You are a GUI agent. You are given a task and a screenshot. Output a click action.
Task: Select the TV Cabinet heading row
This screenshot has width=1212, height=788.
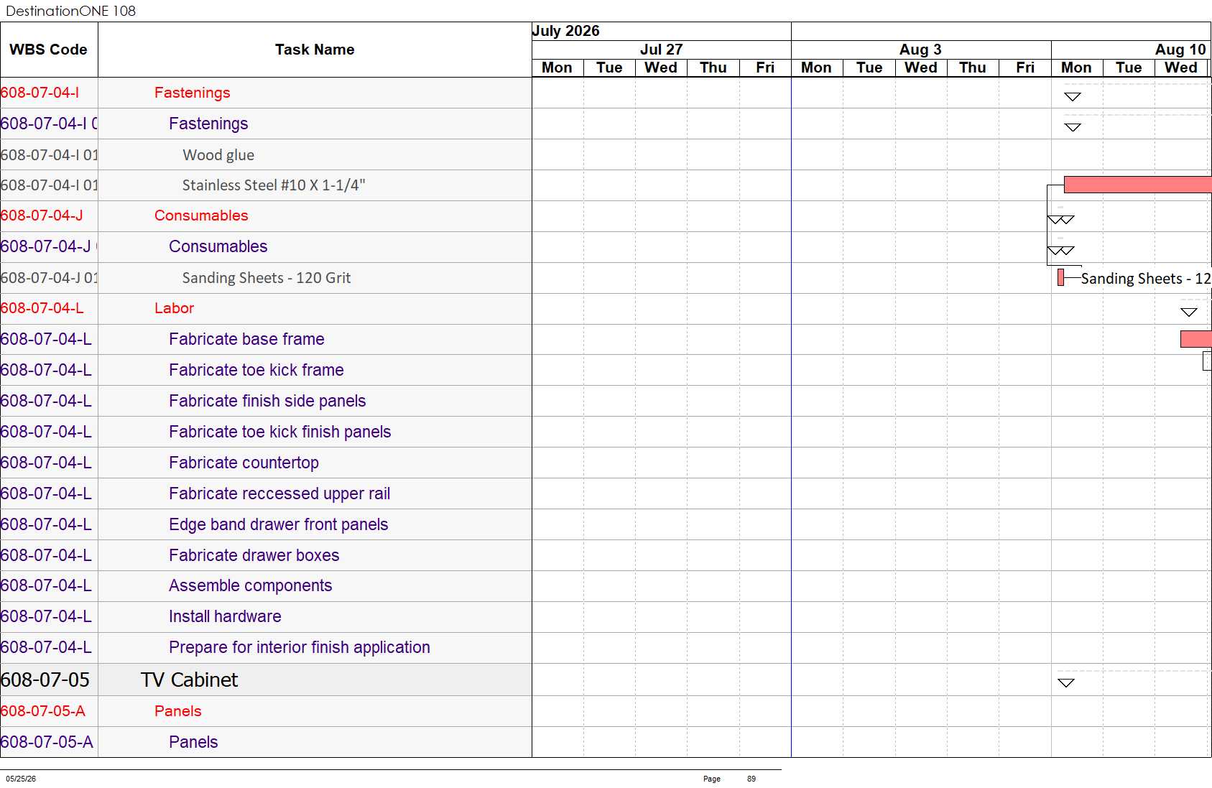(x=266, y=680)
